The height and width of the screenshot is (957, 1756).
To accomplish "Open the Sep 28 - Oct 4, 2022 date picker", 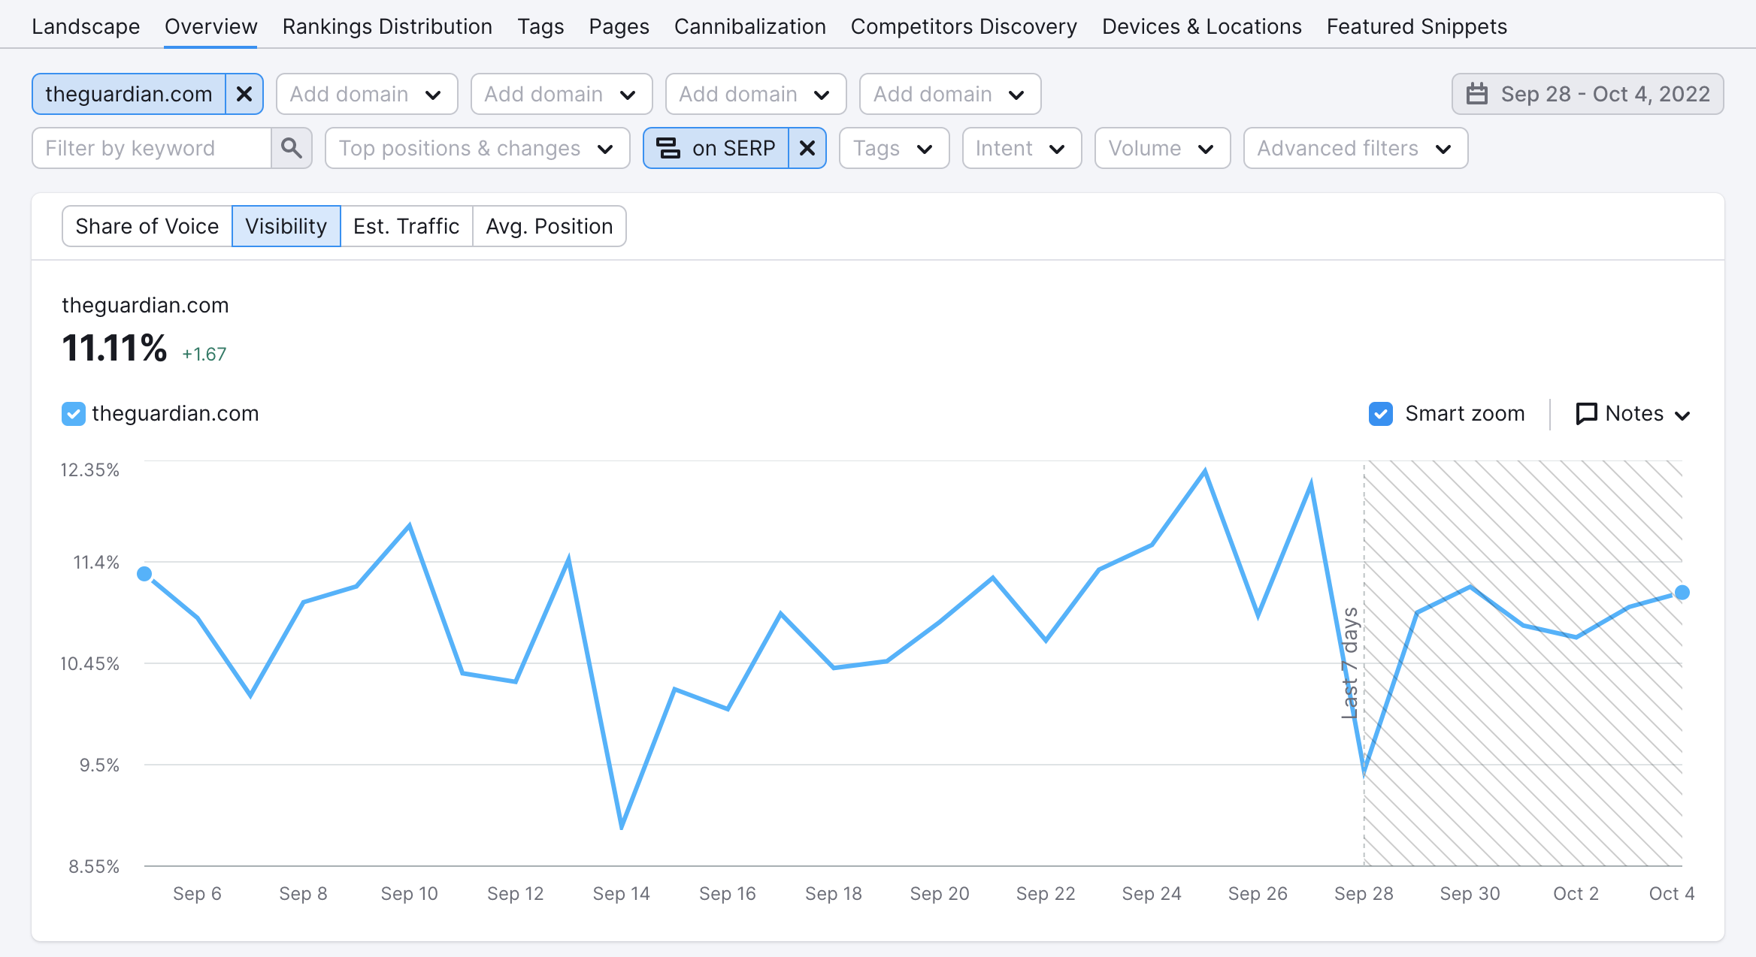I will coord(1588,94).
